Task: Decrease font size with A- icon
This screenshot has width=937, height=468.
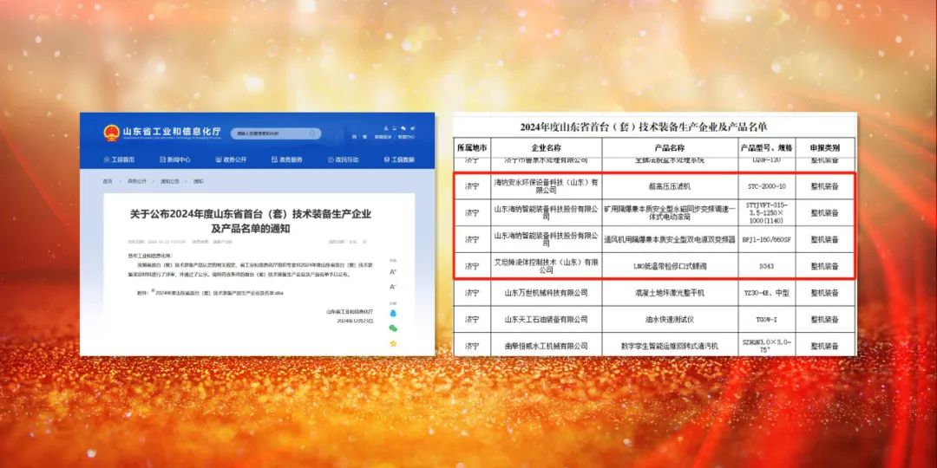Action: tap(393, 285)
